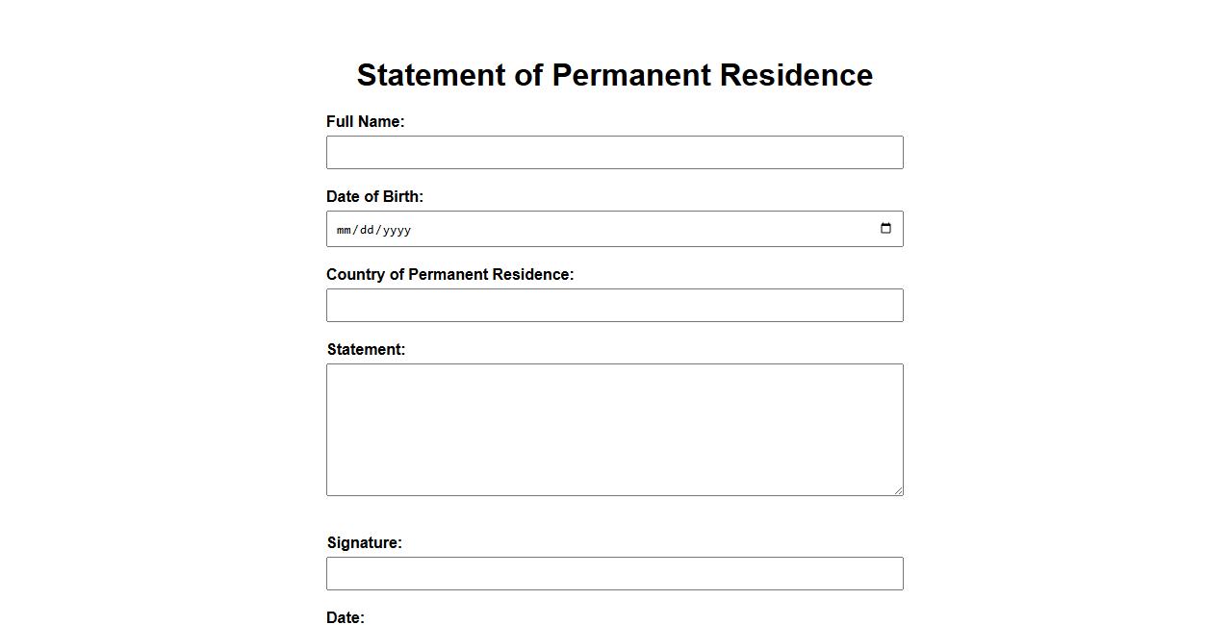This screenshot has width=1230, height=625.
Task: Click the 'Statement:' label above the textarea
Action: click(x=366, y=350)
